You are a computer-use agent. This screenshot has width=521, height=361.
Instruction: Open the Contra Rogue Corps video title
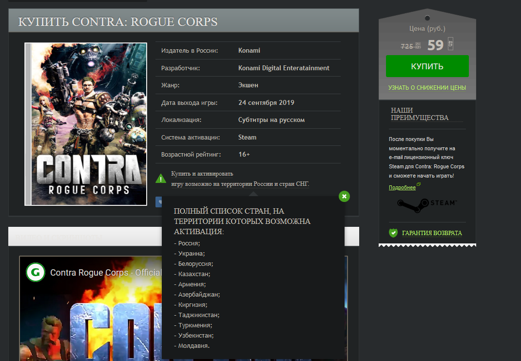tap(106, 273)
